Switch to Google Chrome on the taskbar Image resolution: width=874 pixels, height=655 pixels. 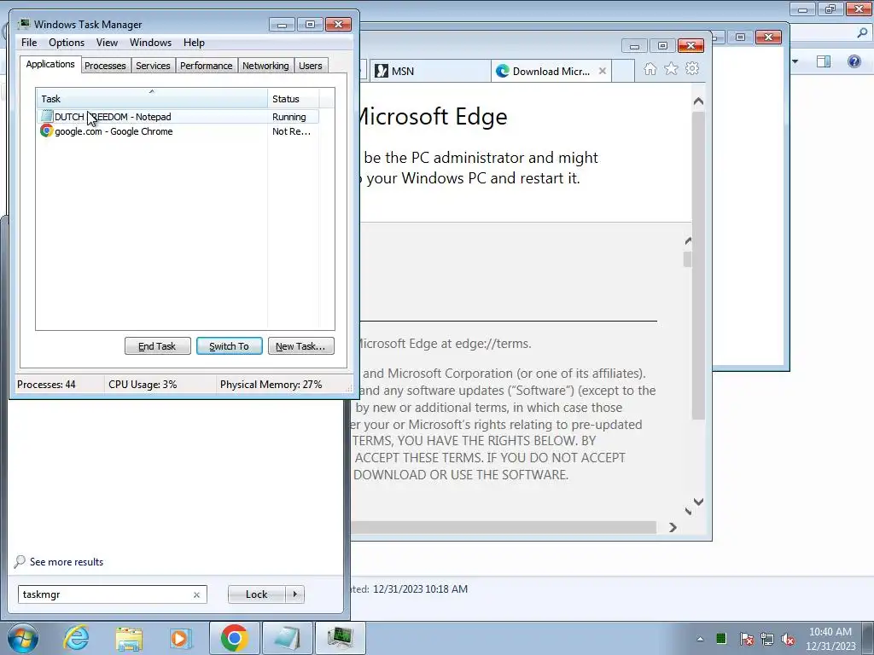tap(234, 638)
